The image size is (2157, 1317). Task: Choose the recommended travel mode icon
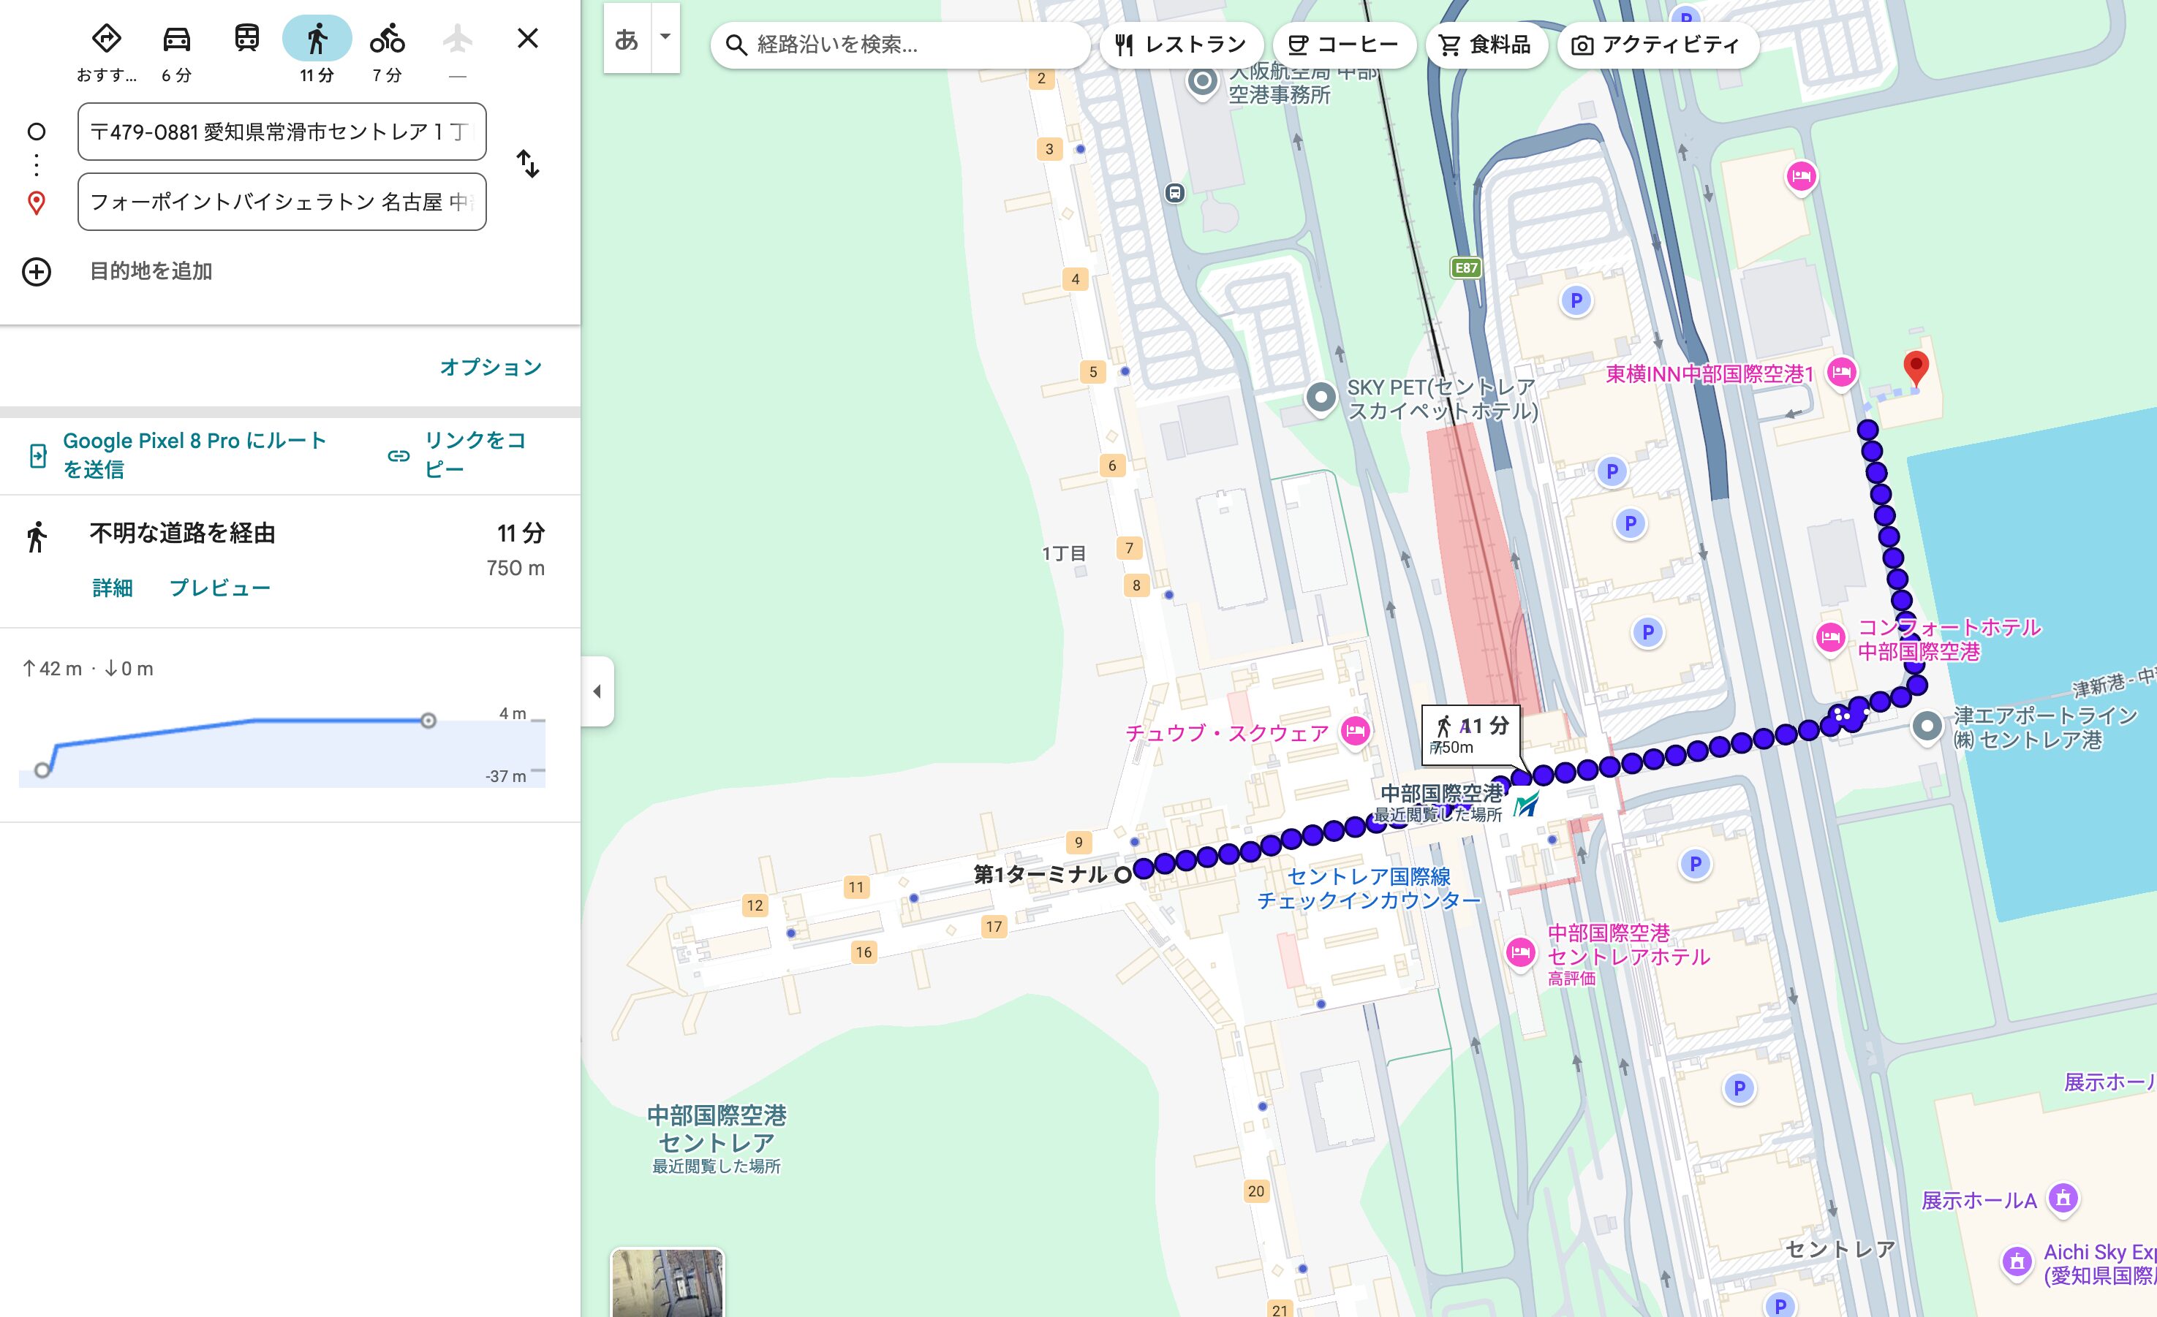tap(106, 39)
